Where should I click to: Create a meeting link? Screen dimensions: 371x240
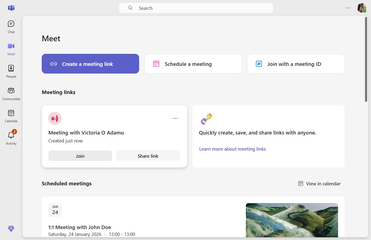pyautogui.click(x=90, y=64)
